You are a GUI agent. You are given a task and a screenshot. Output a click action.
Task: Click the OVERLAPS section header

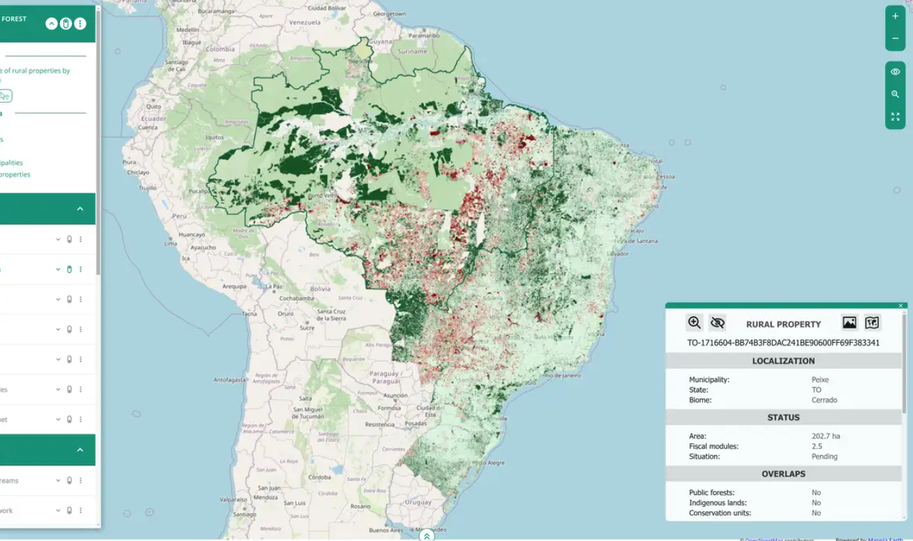pyautogui.click(x=783, y=474)
